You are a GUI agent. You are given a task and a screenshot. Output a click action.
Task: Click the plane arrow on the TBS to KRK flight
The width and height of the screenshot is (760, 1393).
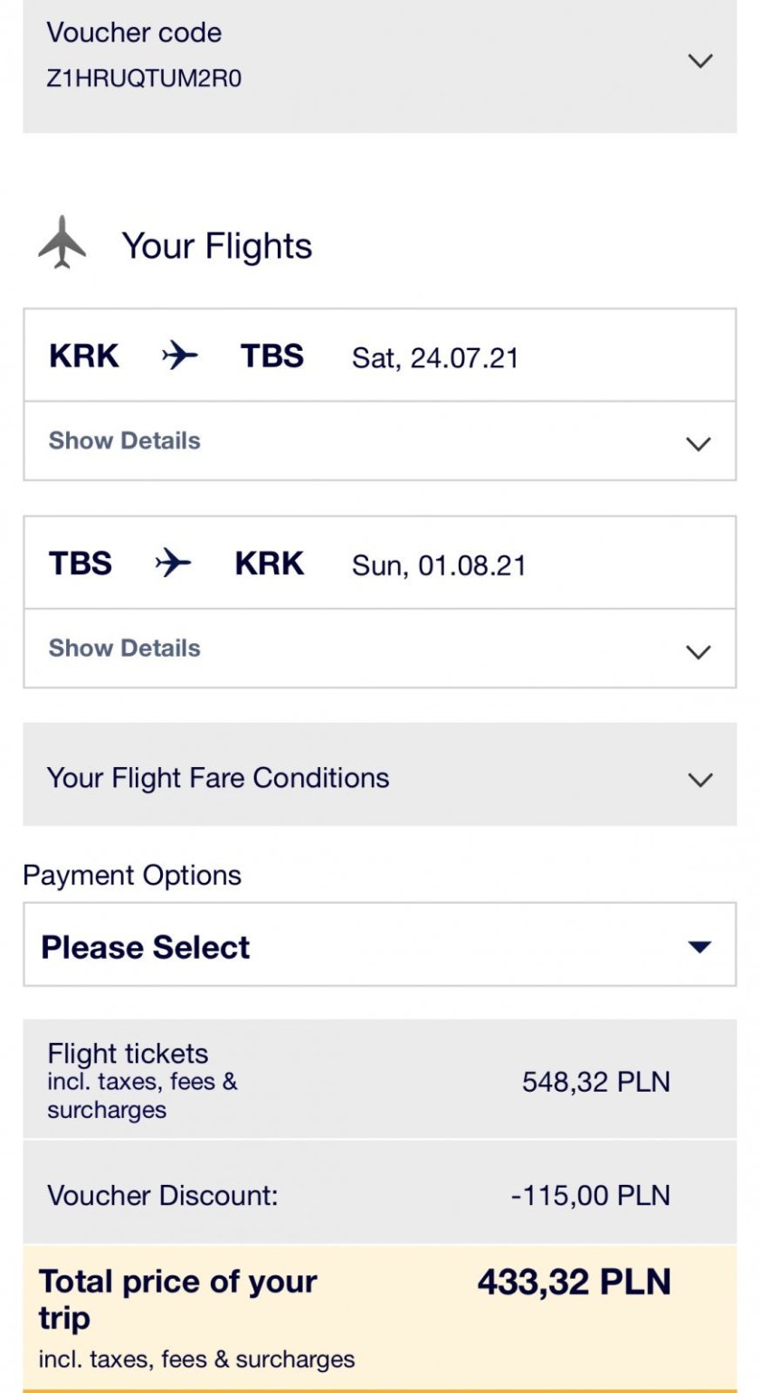point(173,564)
